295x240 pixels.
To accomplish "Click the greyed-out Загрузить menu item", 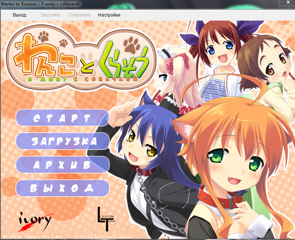I will click(50, 15).
